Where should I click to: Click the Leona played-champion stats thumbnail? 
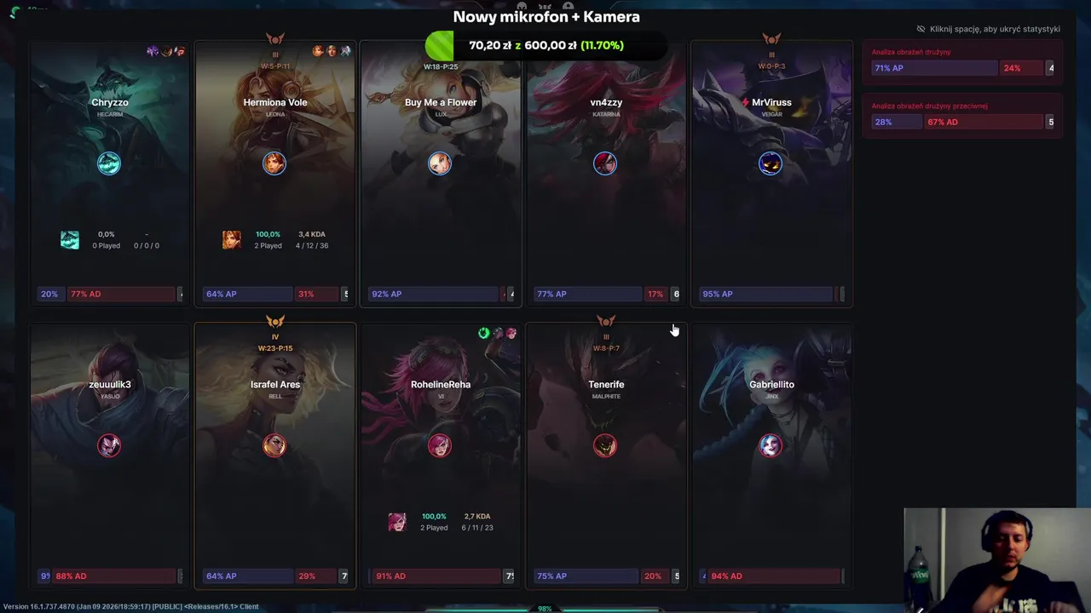pos(231,240)
